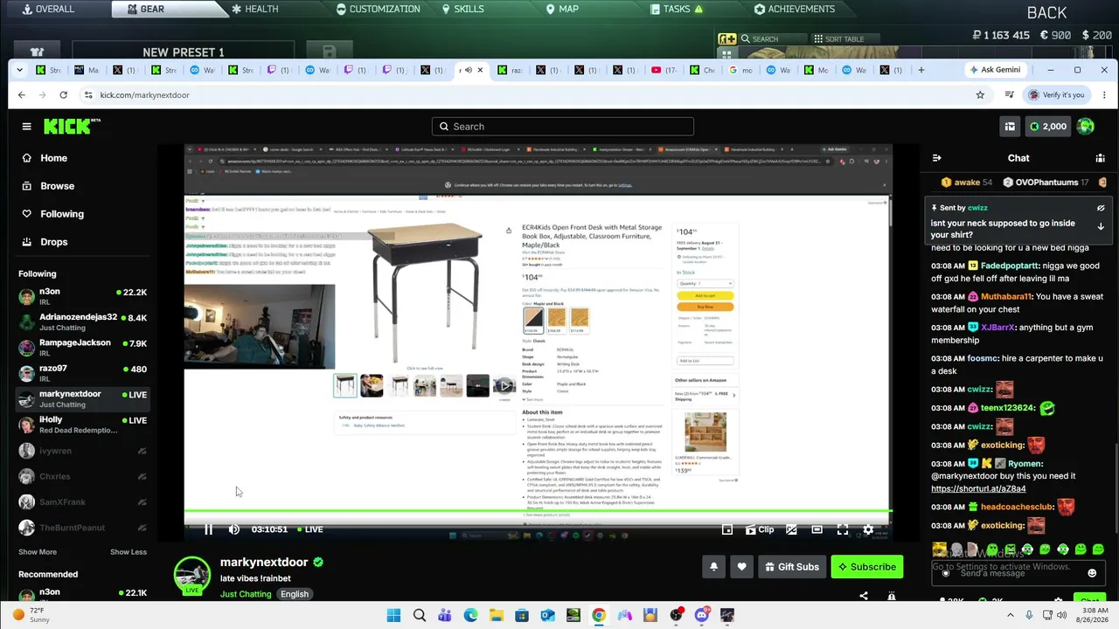Open Discord from the taskbar
Image resolution: width=1119 pixels, height=629 pixels.
[701, 615]
